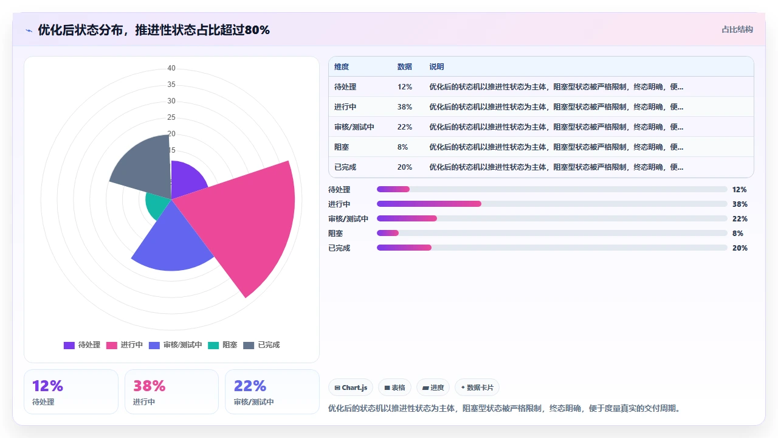Click the chart axis label 40
Image resolution: width=778 pixels, height=438 pixels.
coord(171,68)
